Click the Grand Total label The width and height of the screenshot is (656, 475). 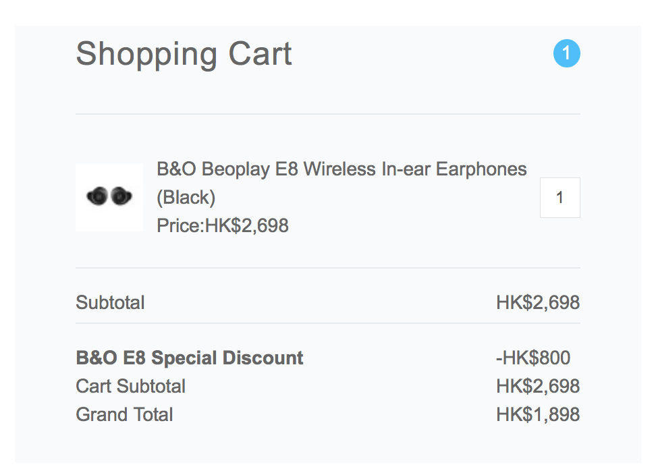click(124, 414)
